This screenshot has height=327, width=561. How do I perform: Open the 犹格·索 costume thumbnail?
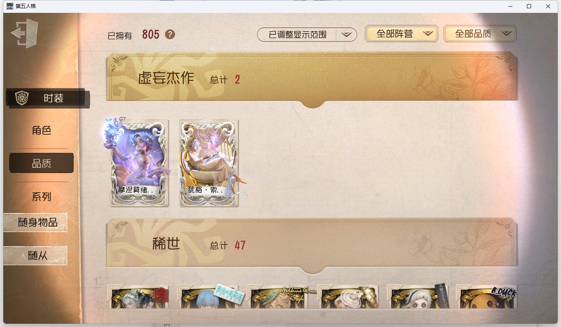tap(209, 162)
